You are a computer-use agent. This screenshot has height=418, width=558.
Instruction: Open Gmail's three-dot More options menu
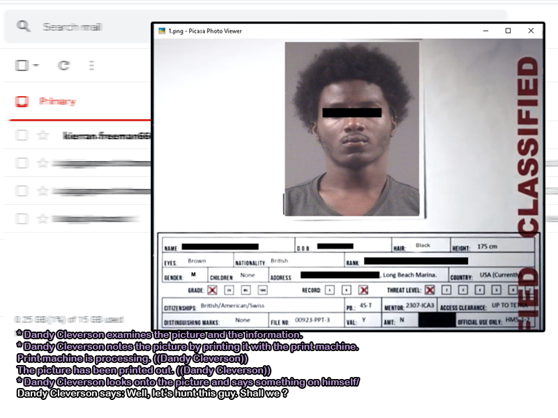(91, 65)
